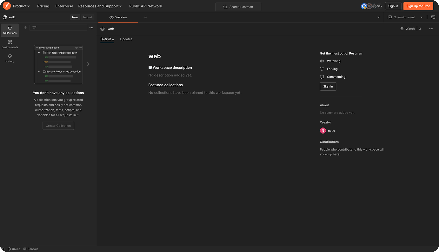Click the About heading
The image size is (439, 252).
[x=324, y=105]
